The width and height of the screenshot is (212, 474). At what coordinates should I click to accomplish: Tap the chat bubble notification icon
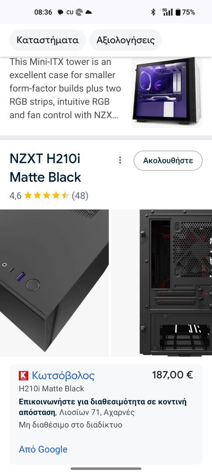(60, 12)
